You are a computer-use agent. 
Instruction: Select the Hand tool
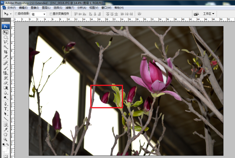point(6,134)
